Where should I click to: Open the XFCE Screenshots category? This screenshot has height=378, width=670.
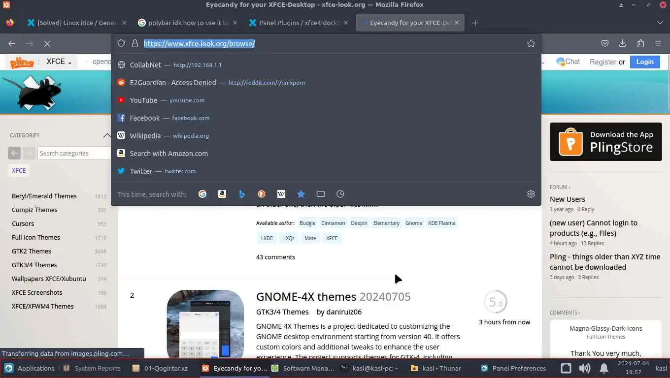(37, 292)
